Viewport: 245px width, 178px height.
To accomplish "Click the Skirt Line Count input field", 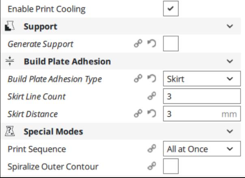I will coord(202,96).
